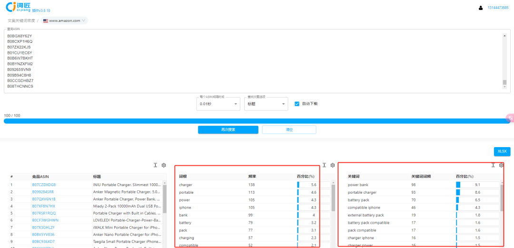Click the 词匠 cijiang logo

[x=19, y=6]
